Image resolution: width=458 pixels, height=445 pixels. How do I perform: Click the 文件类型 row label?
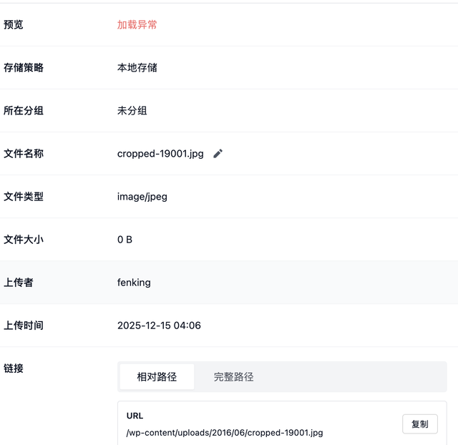[24, 197]
